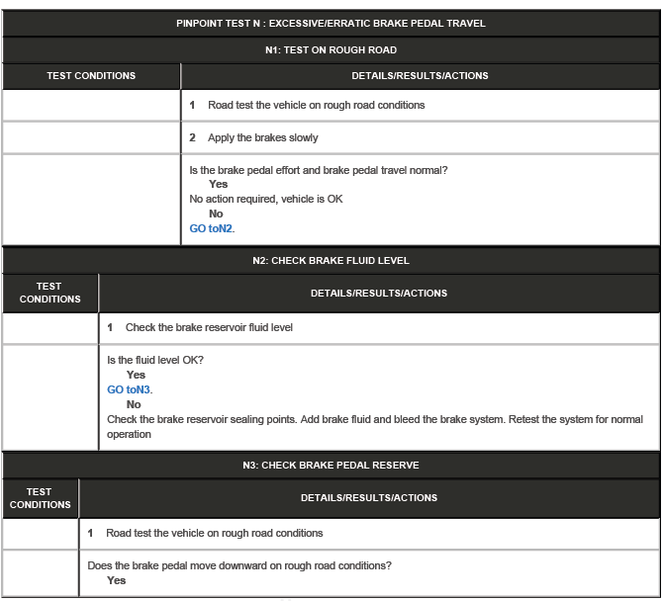
Task: Click the brake pedal effort and travel question
Action: coord(318,170)
